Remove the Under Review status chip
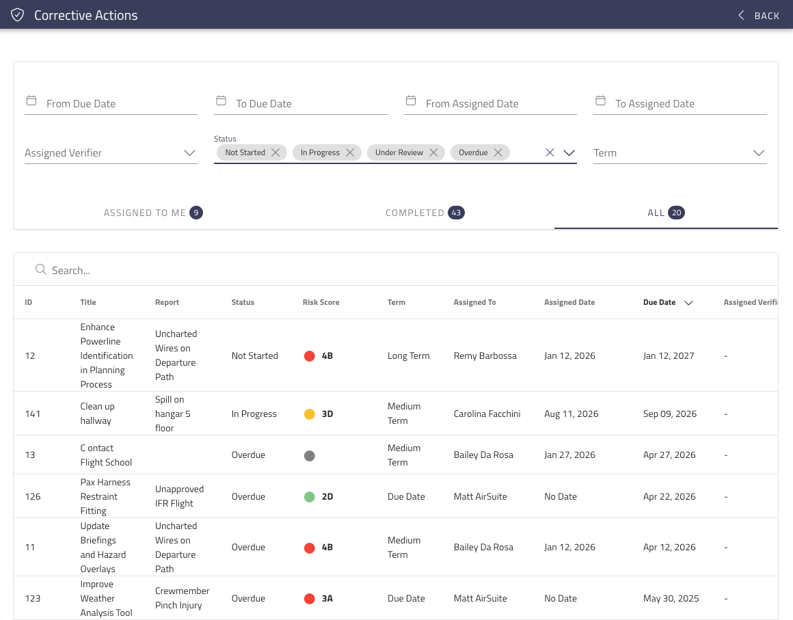Image resolution: width=793 pixels, height=620 pixels. click(433, 152)
